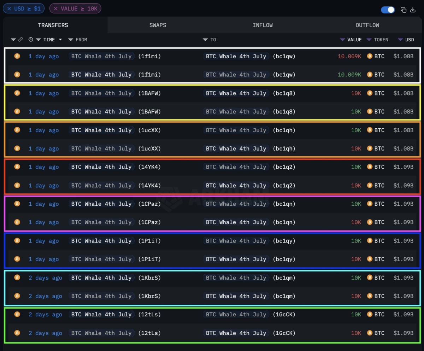Open the TO column filter icon
424x351 pixels.
click(205, 40)
